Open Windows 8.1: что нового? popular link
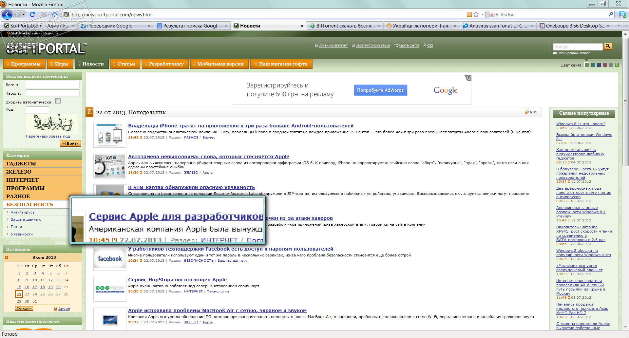 [581, 124]
